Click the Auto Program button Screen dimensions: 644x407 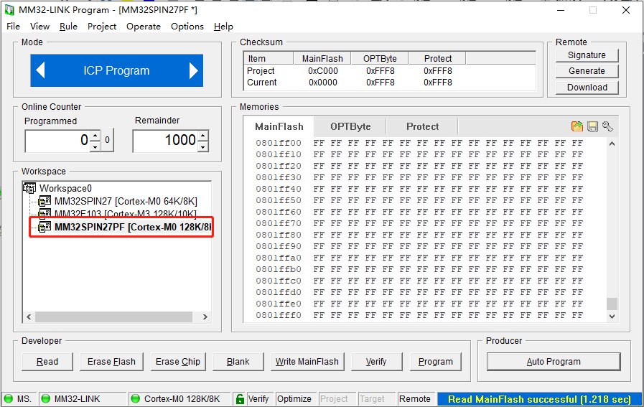[554, 361]
